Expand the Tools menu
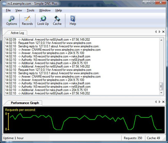The height and width of the screenshot is (143, 168). pyautogui.click(x=31, y=10)
